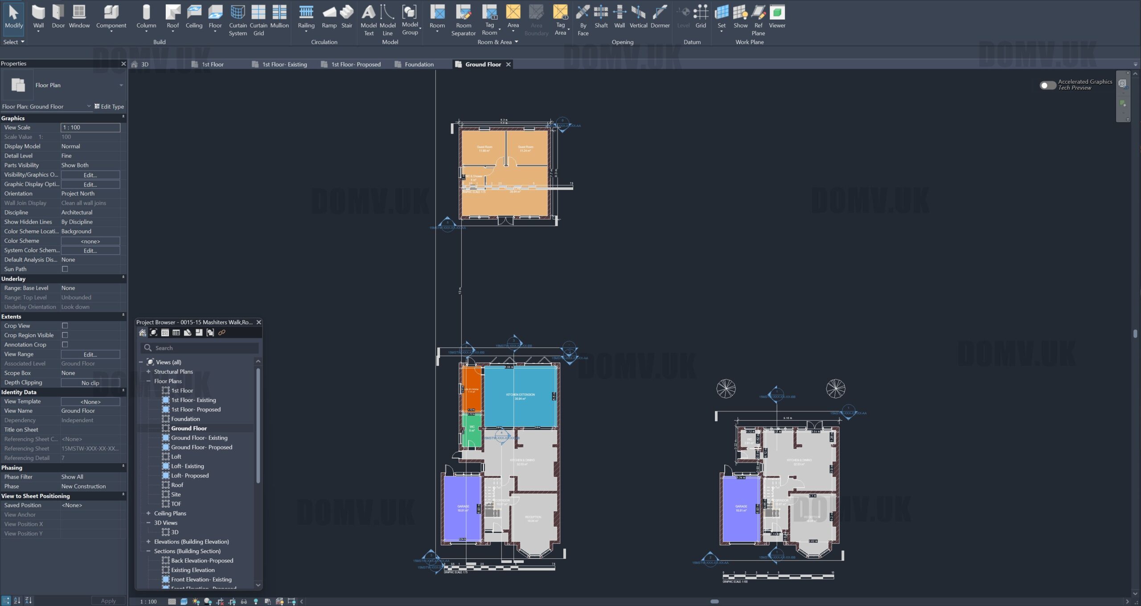Image resolution: width=1141 pixels, height=606 pixels.
Task: Enable the Crop View checkbox
Action: point(65,326)
